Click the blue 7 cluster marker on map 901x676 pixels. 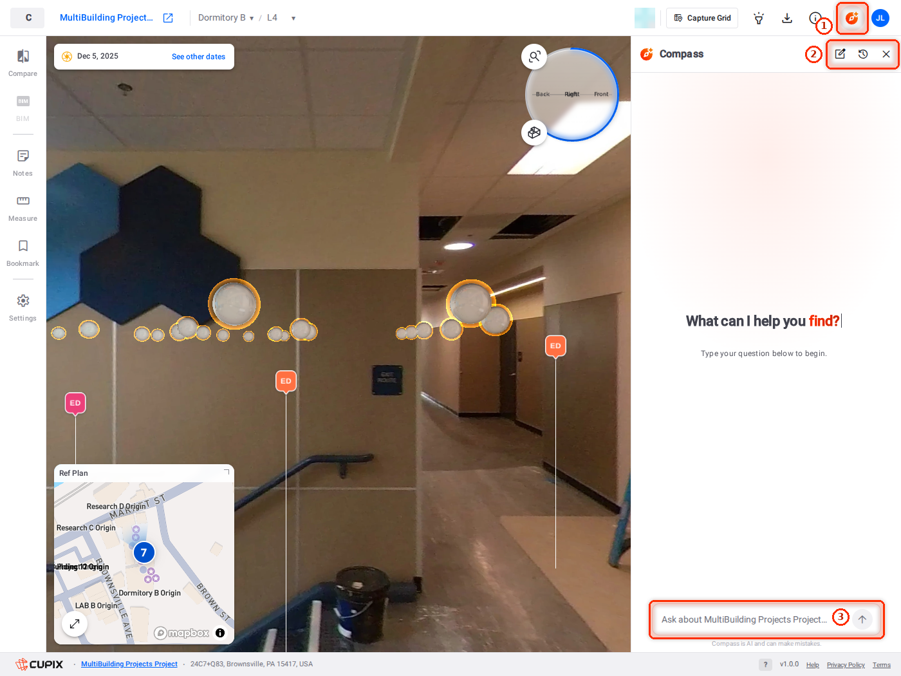144,552
